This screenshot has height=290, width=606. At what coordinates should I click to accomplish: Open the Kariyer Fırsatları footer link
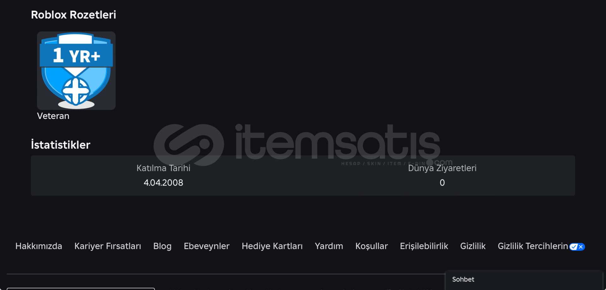point(108,246)
